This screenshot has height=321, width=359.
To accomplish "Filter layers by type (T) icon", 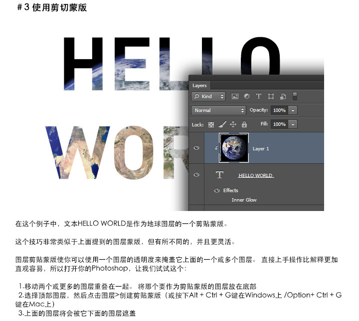I will pos(258,97).
